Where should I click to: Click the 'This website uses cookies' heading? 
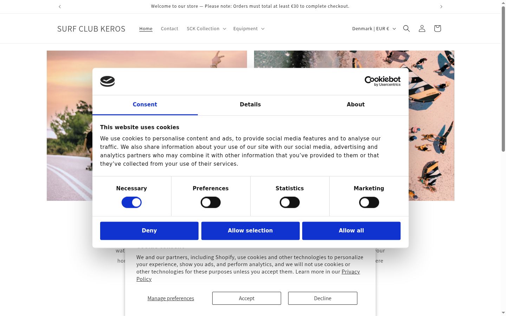(x=140, y=127)
